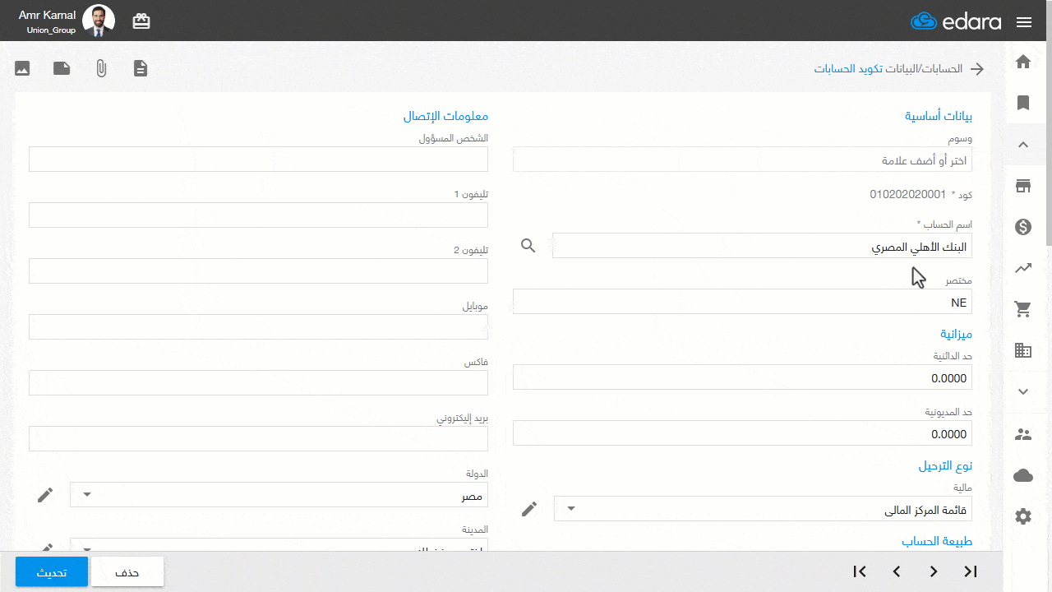Click the home icon in sidebar
The height and width of the screenshot is (592, 1052).
point(1023,62)
